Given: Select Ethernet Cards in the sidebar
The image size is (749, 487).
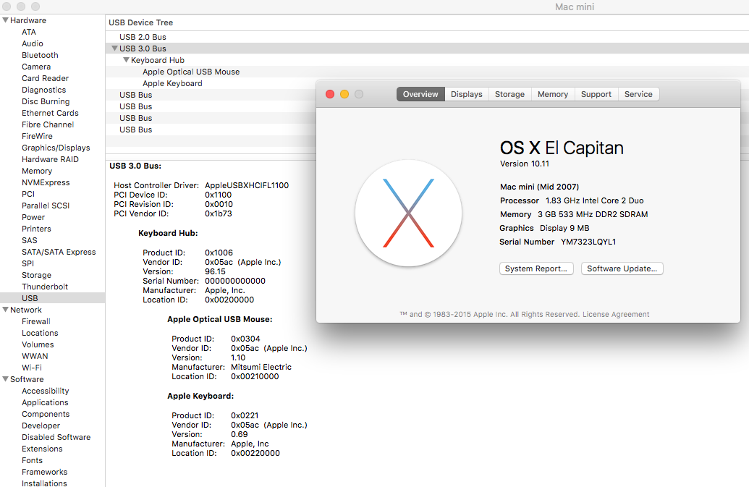Looking at the screenshot, I should pos(50,113).
